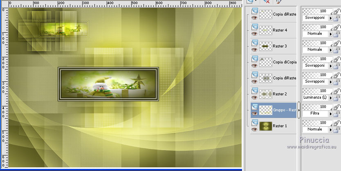This screenshot has height=171, width=341.
Task: Click the opacity slider of Raster 1
Action: point(317,123)
